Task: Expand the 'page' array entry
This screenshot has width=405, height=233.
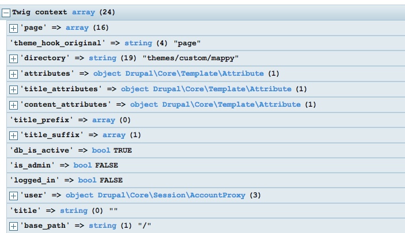Action: pyautogui.click(x=13, y=28)
